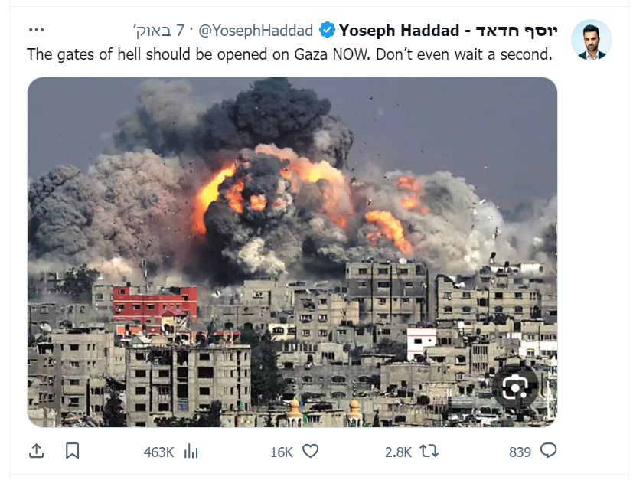
Task: Click the 2.8K retweets count
Action: click(398, 452)
